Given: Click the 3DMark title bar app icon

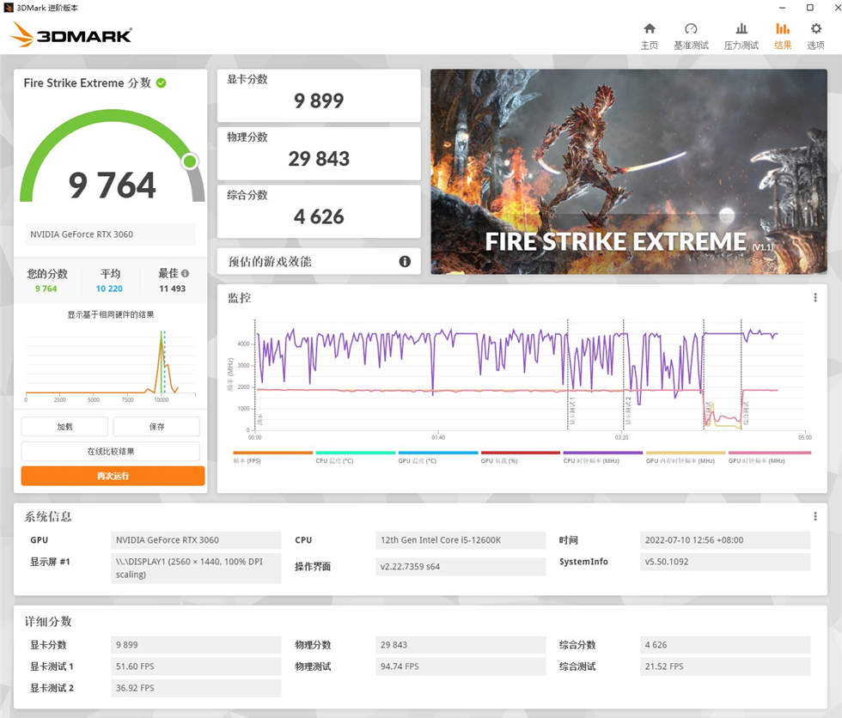Looking at the screenshot, I should coord(9,8).
